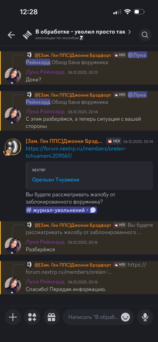Tap the HOI server tag badge by Джонни Брэд...
Screen dimensions: 158x342
coord(114,141)
